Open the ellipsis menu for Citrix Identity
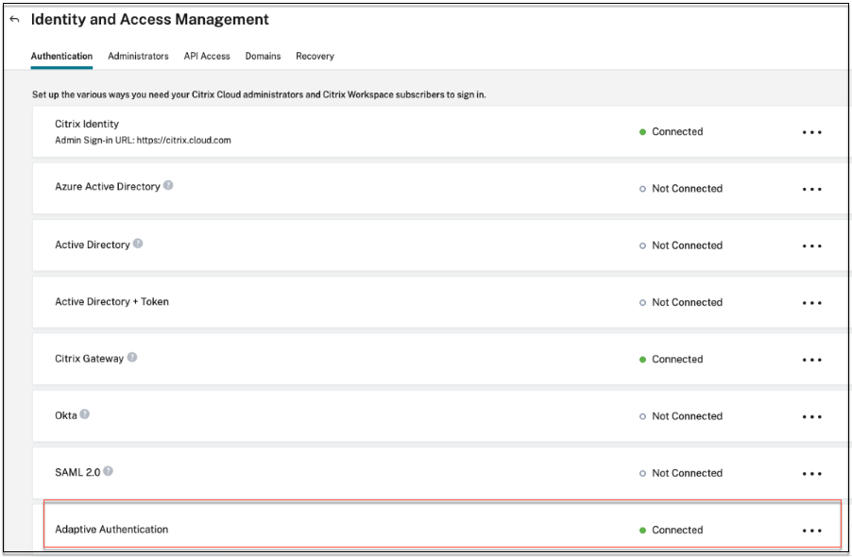852x557 pixels. [811, 132]
